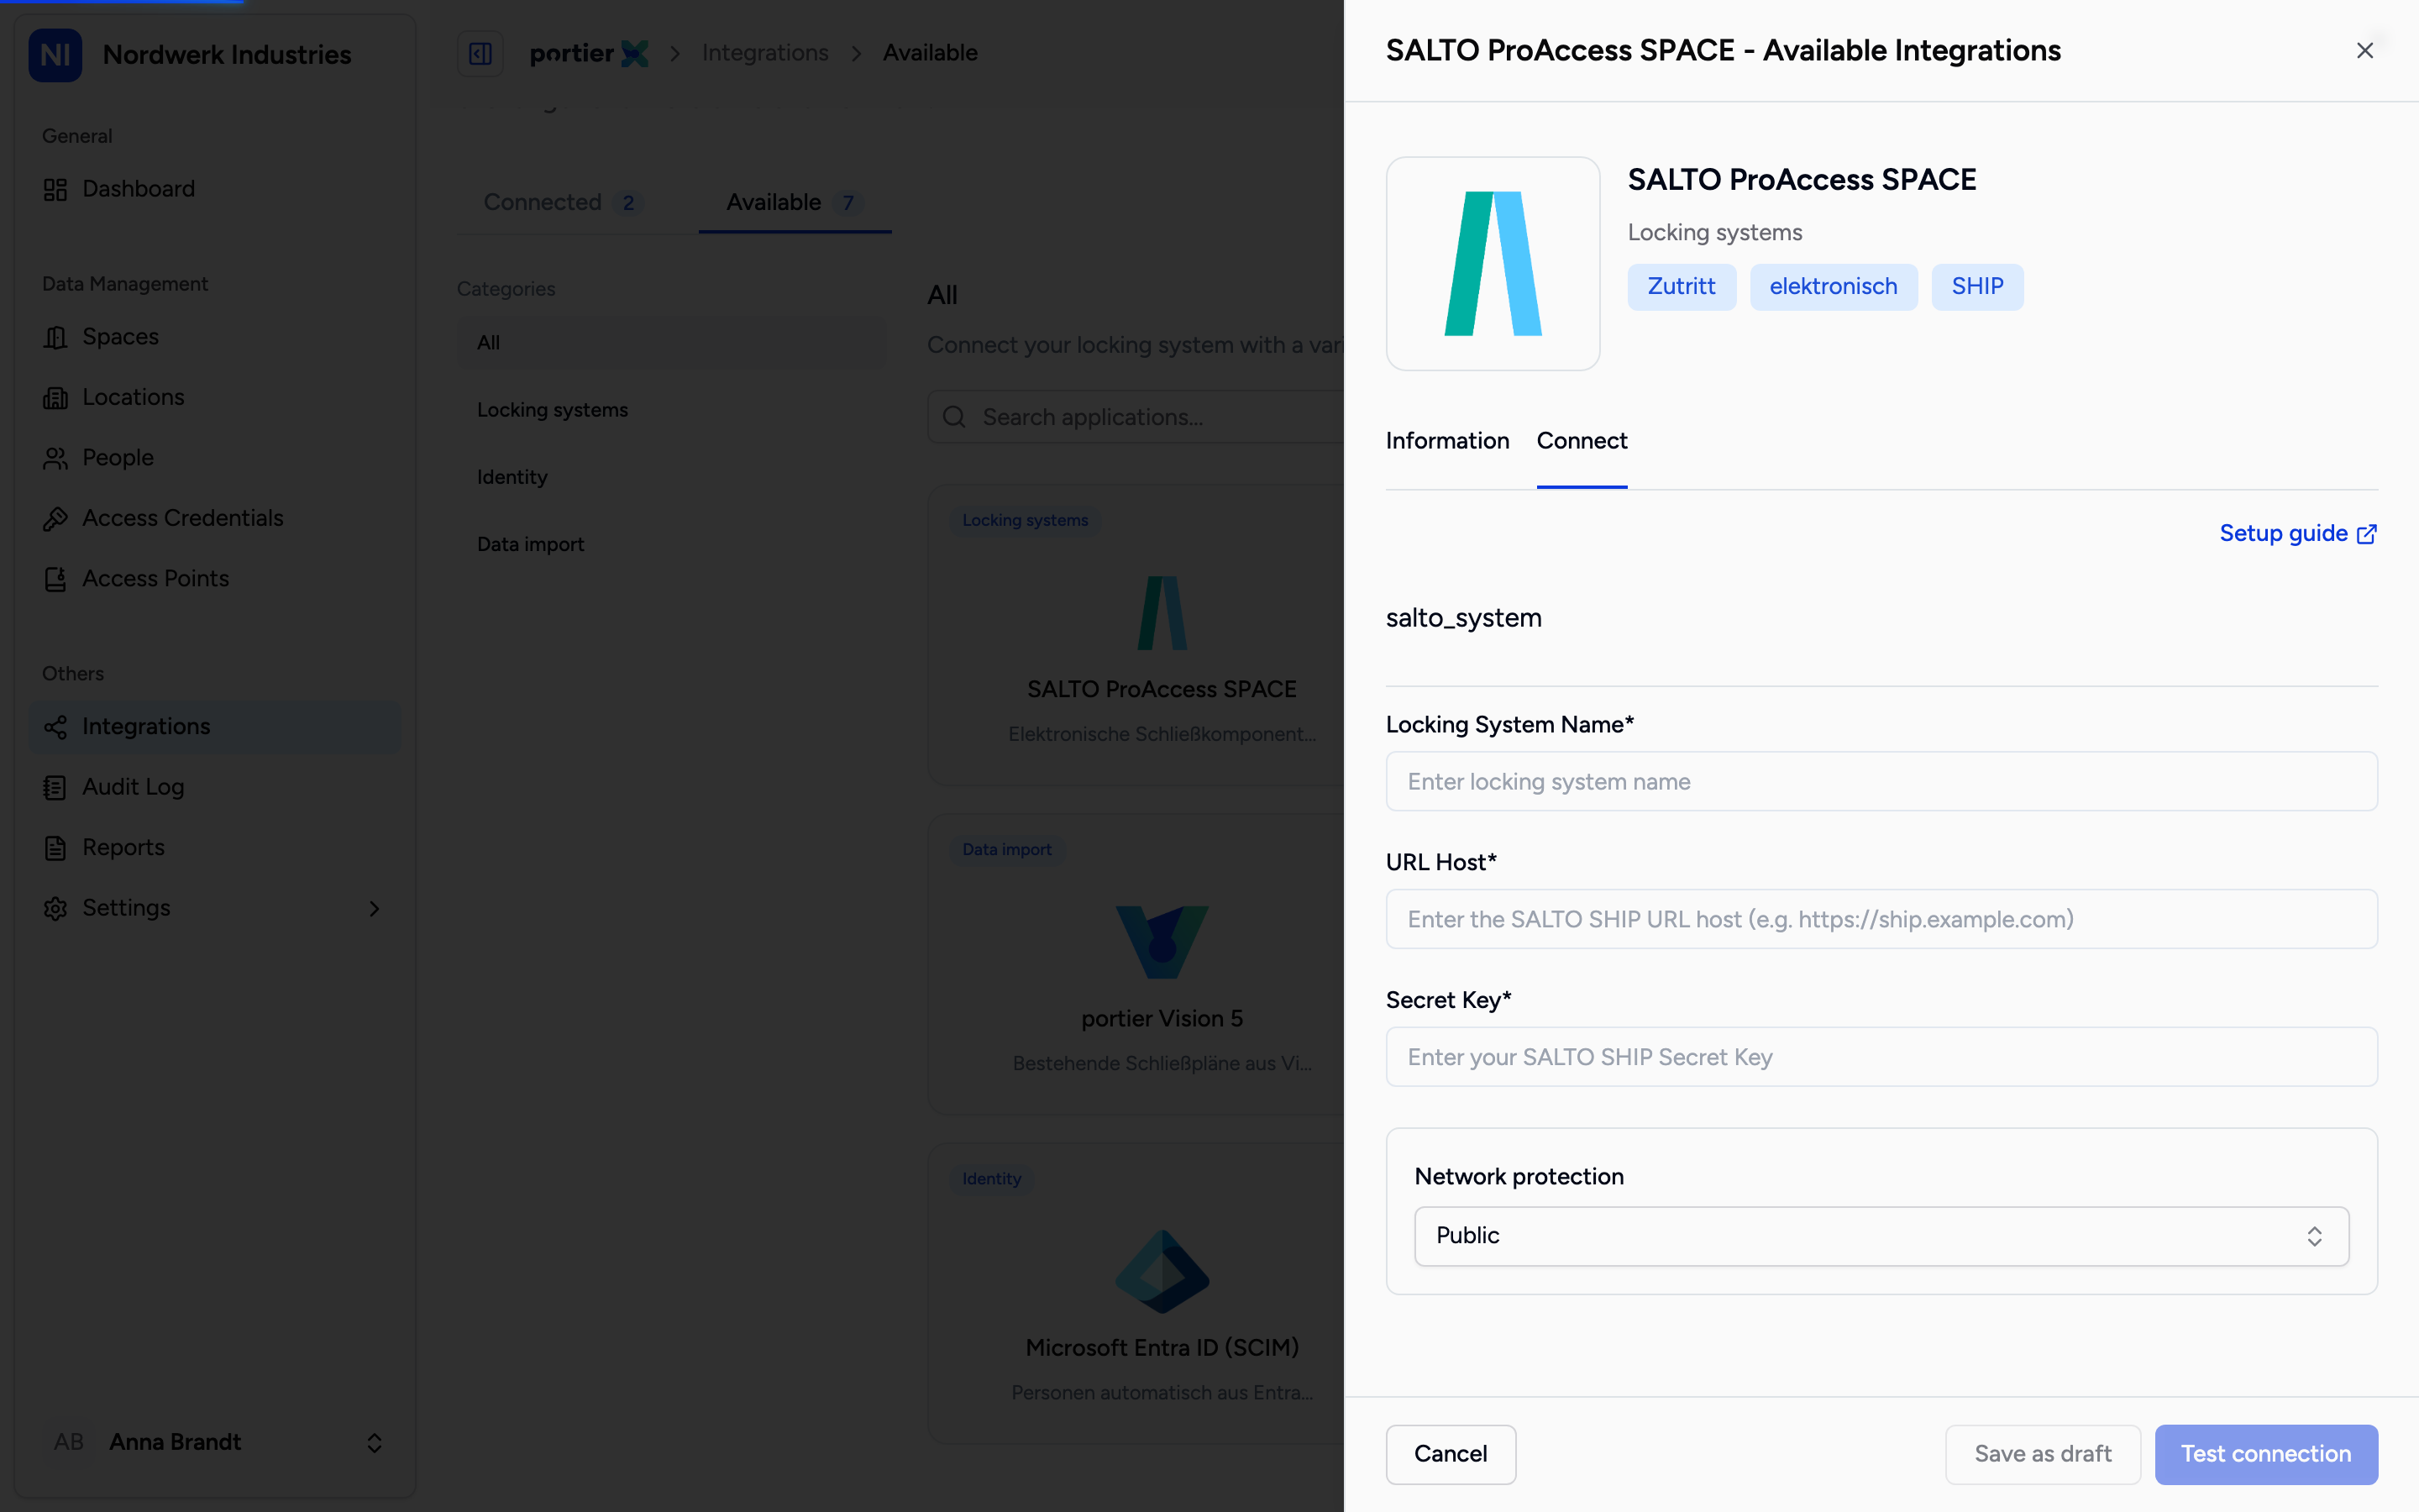
Task: Focus the Locking System Name field
Action: coord(1881,781)
